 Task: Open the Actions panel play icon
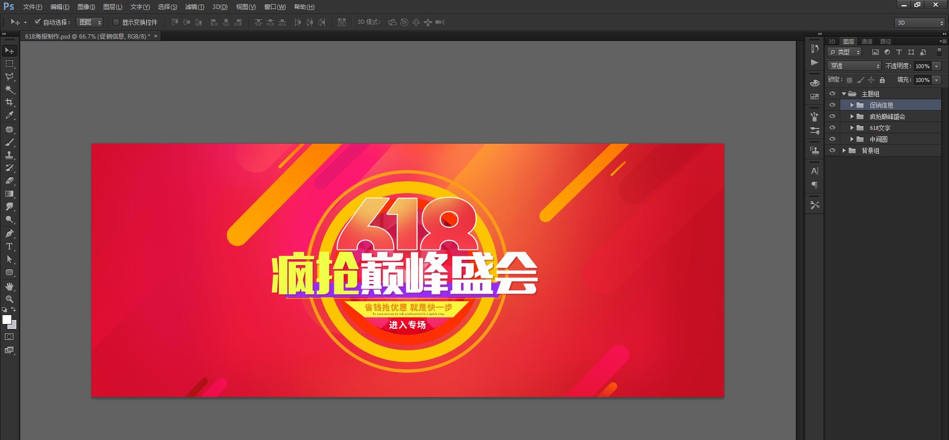(x=815, y=63)
